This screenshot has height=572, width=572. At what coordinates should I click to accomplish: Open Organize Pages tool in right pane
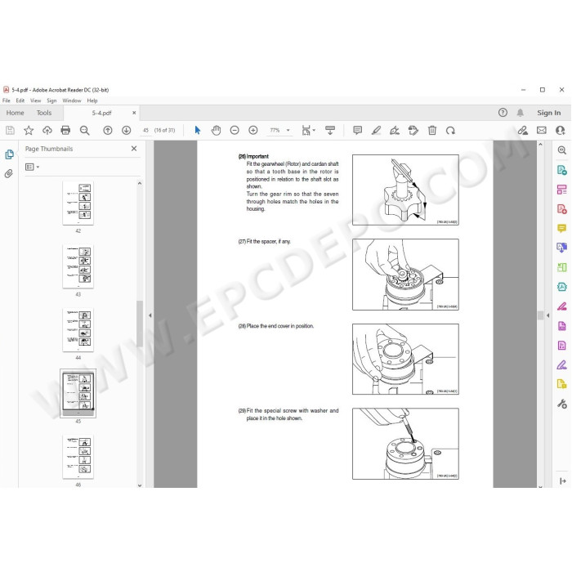(x=562, y=267)
